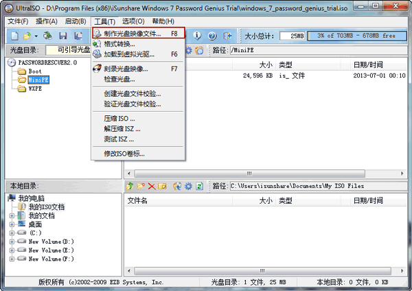The height and width of the screenshot is (291, 412).
Task: Choose 测试 ISZ ... menu entry
Action: coord(138,139)
